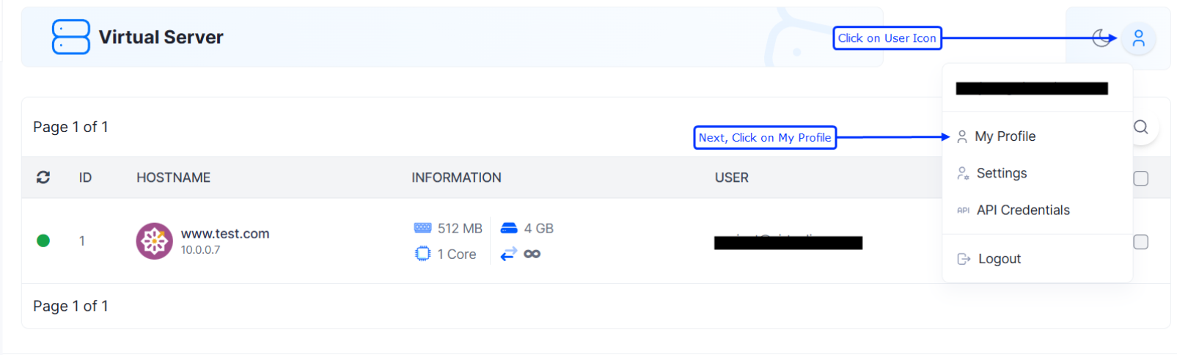Tick the checkbox for server row 1

click(1140, 242)
